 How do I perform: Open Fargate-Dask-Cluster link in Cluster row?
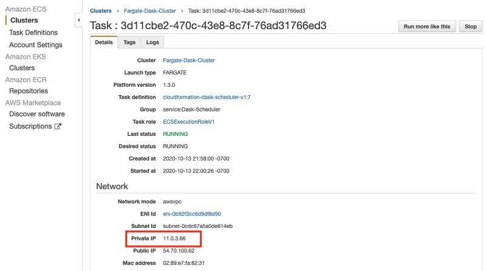click(189, 61)
